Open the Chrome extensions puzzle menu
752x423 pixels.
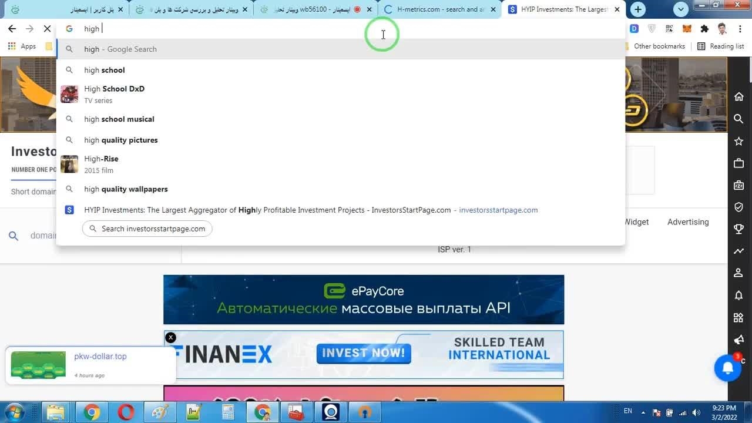(x=704, y=29)
